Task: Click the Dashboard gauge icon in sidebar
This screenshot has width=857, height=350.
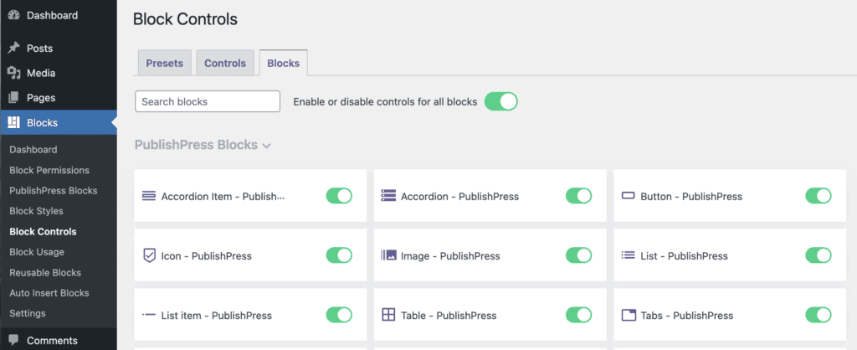Action: coord(14,15)
